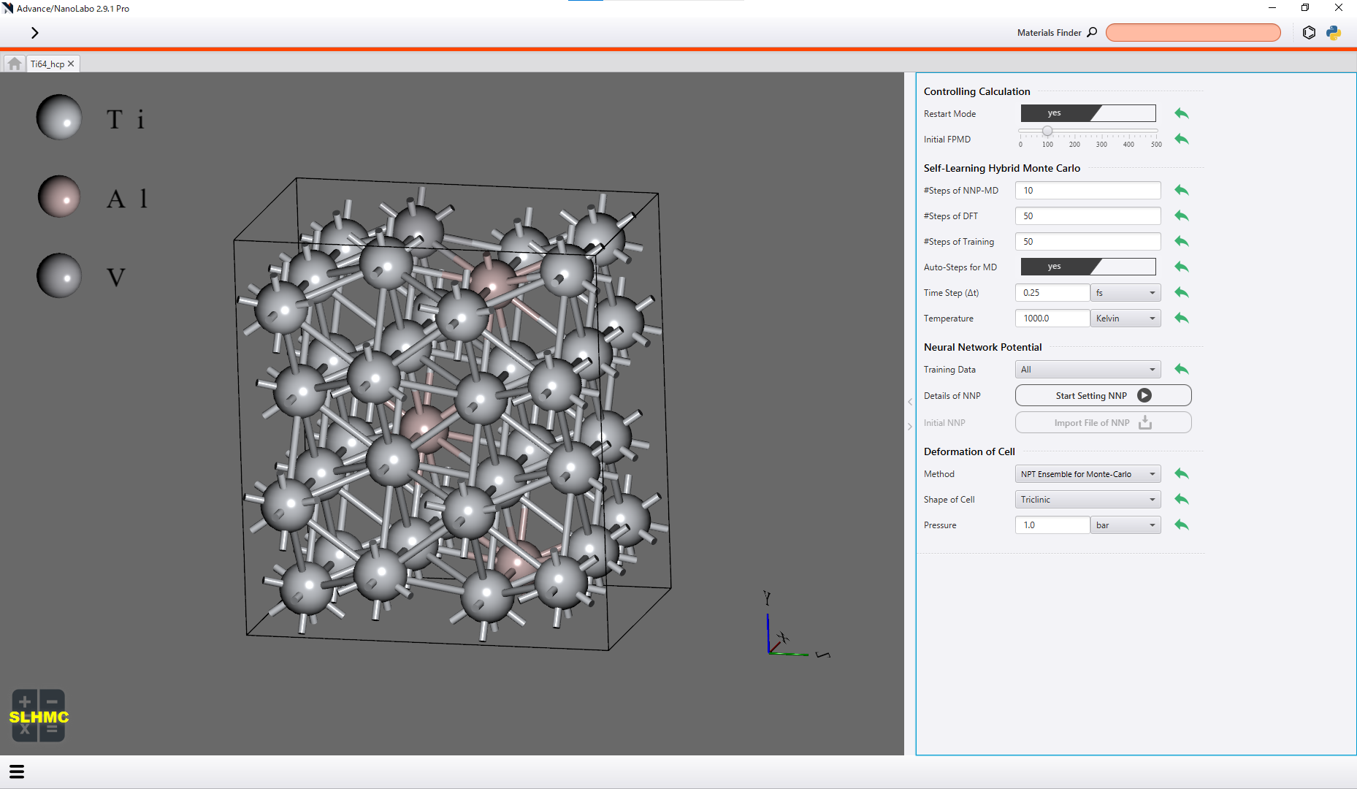1357x789 pixels.
Task: Open the Time Step fs unit dropdown
Action: pyautogui.click(x=1125, y=292)
